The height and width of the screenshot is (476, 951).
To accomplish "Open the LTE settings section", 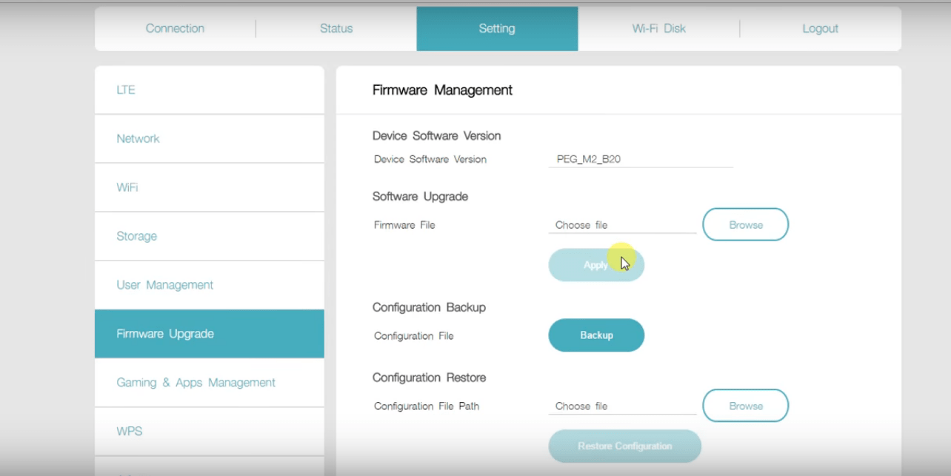I will pos(210,90).
